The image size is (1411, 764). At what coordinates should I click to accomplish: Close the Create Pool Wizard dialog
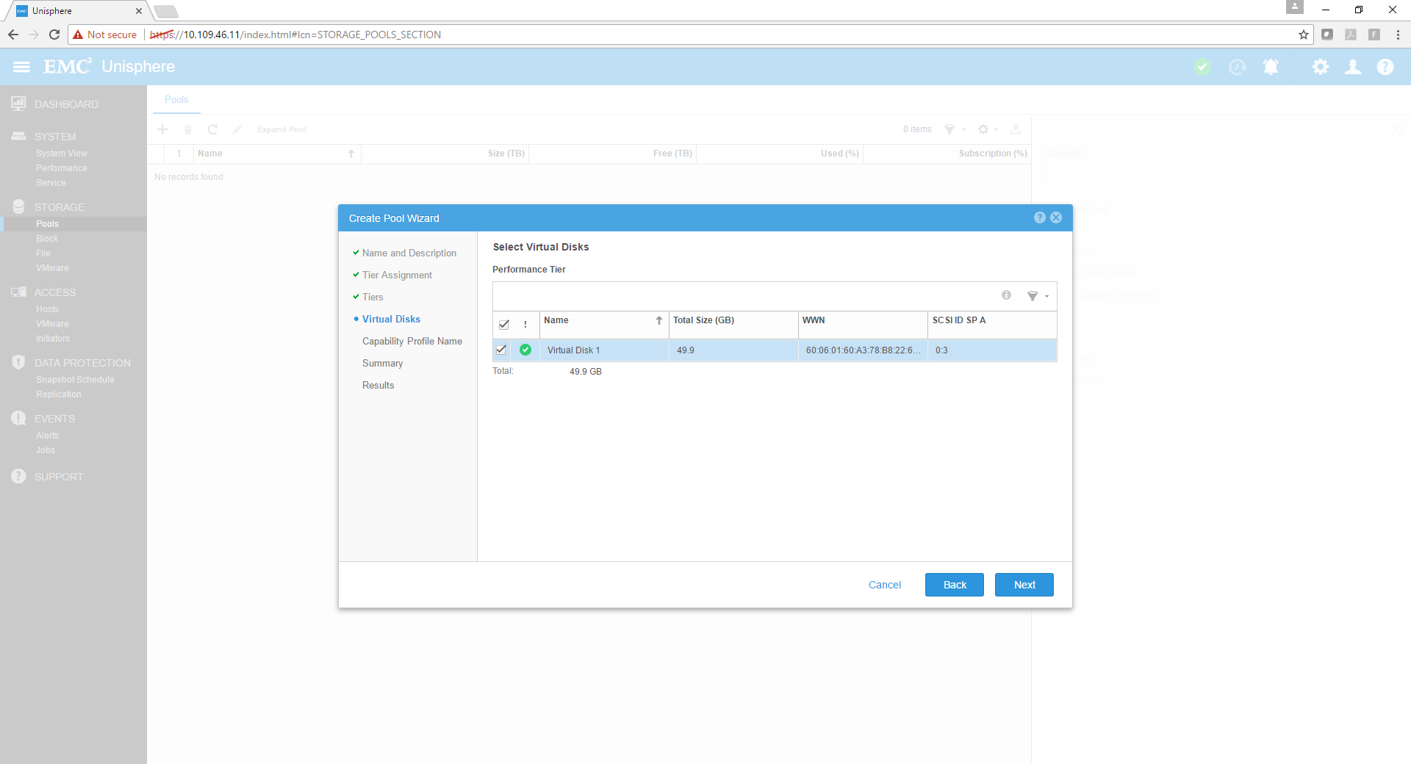1056,217
